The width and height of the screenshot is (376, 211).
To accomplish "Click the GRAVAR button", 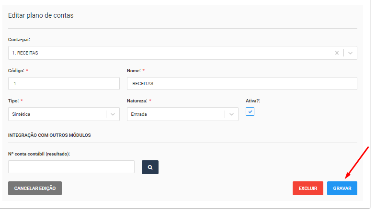I will [x=342, y=188].
